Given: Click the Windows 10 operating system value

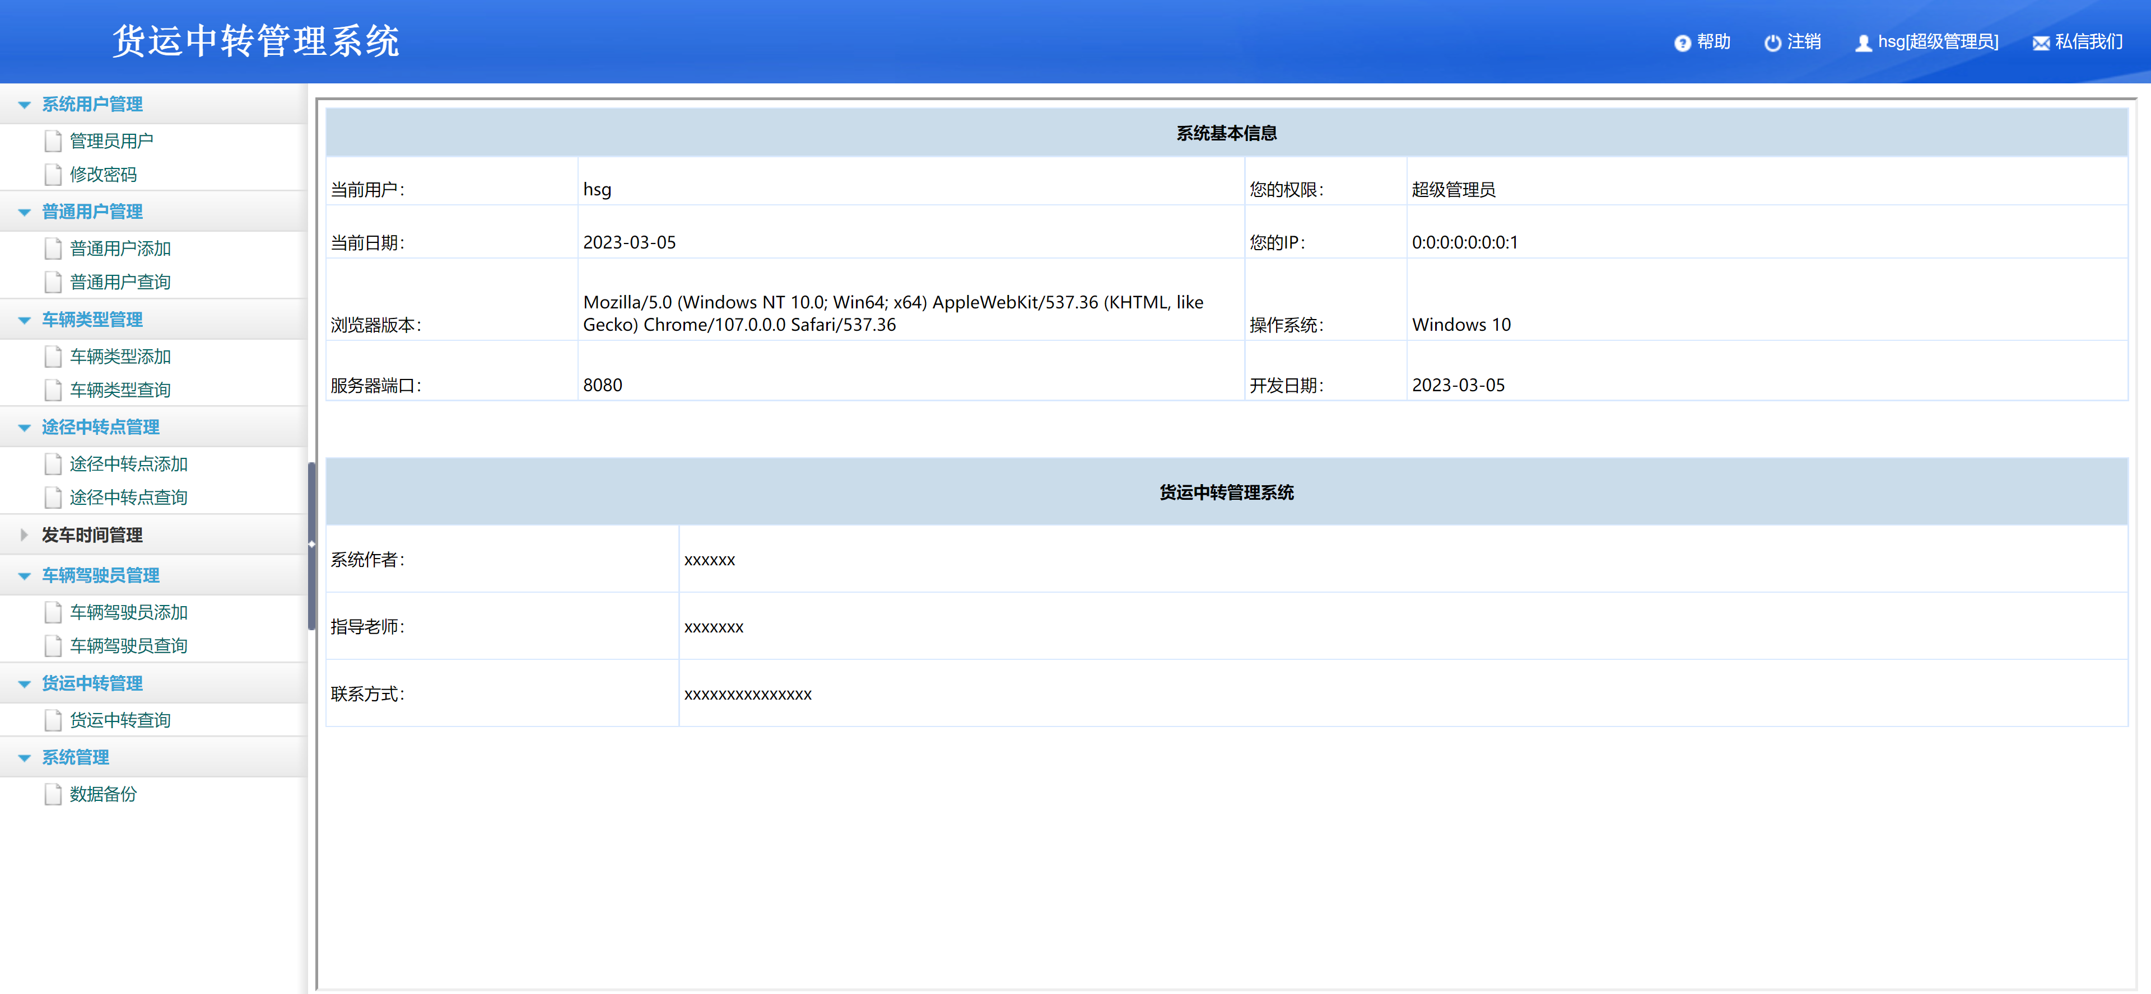Looking at the screenshot, I should 1461,325.
